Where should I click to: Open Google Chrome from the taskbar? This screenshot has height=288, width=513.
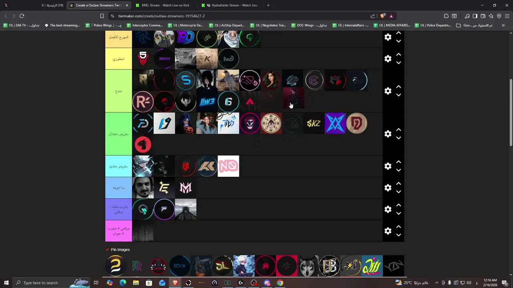280,283
